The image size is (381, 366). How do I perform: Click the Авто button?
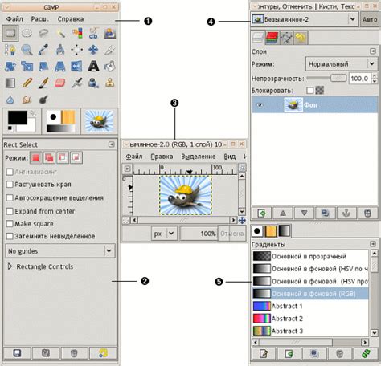pos(370,19)
